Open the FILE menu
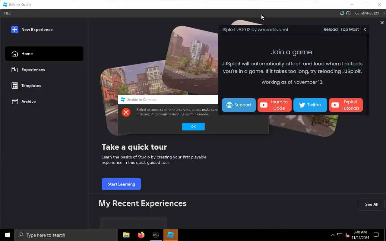This screenshot has height=241, width=386. pyautogui.click(x=8, y=13)
